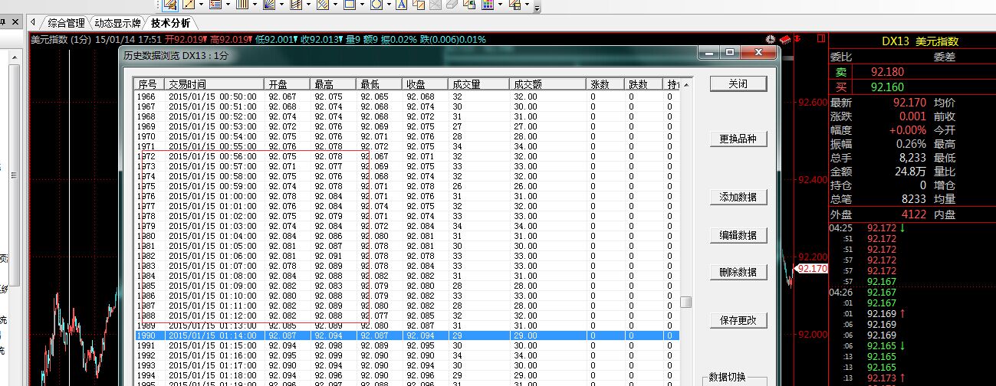Screen dimensions: 996x386
Task: Click the 成交量 column header
Action: click(x=466, y=84)
